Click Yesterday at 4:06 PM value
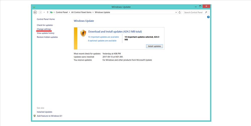 tap(112, 54)
